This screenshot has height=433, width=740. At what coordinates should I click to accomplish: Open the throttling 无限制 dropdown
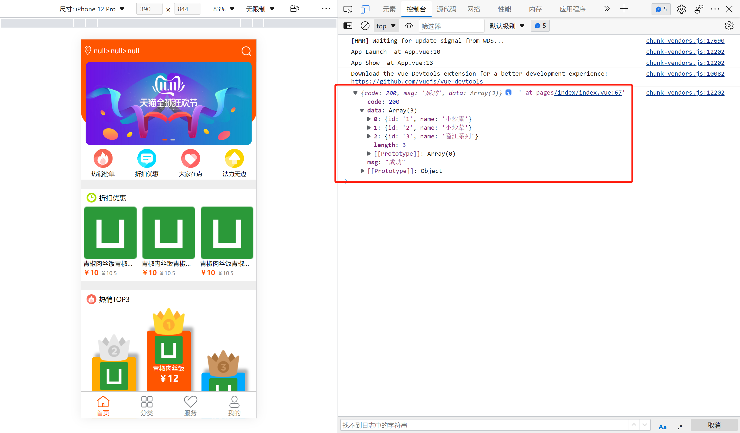click(260, 9)
